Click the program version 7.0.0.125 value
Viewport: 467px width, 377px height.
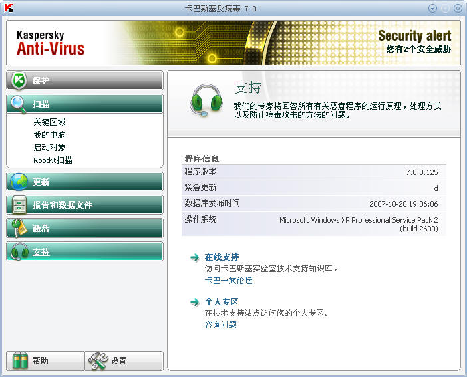(422, 172)
